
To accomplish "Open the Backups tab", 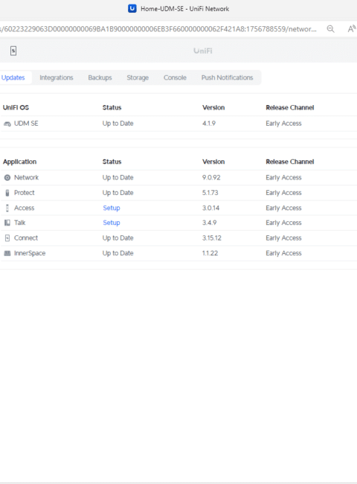I will point(100,77).
